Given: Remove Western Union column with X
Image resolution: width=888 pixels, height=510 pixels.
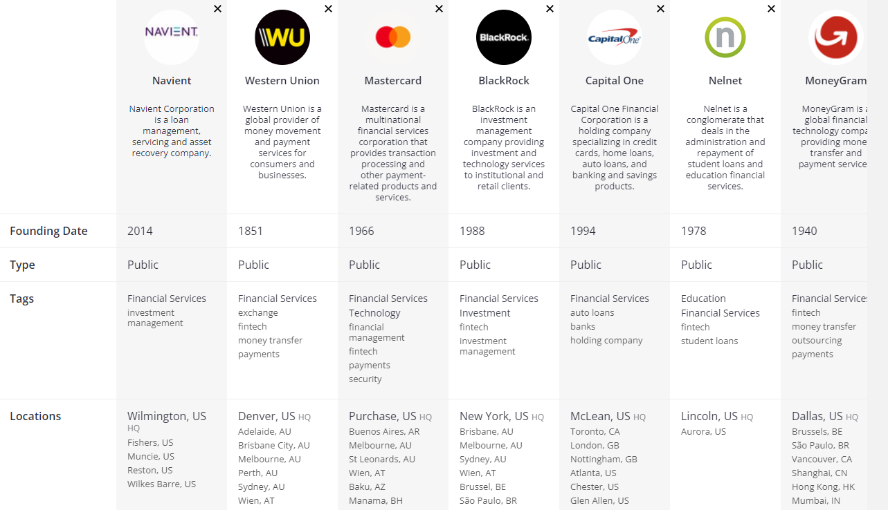Looking at the screenshot, I should point(328,9).
